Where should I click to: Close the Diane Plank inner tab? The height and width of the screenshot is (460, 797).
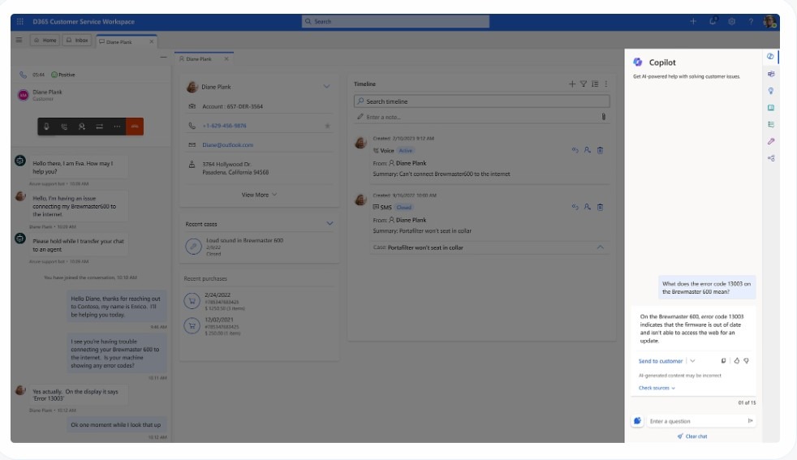pyautogui.click(x=226, y=59)
